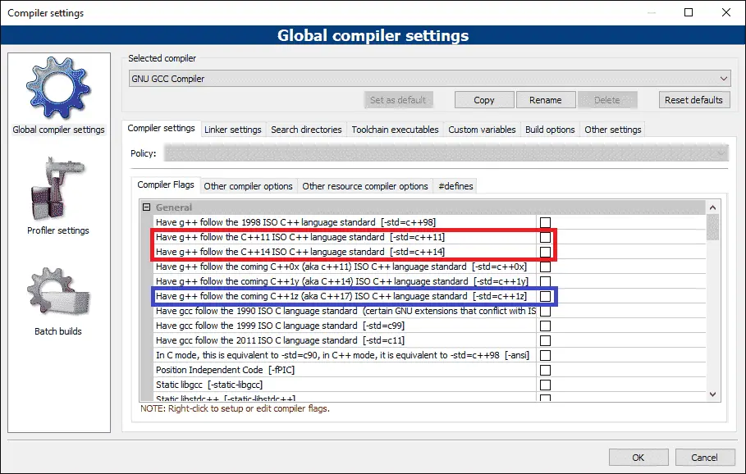Enable the -std=c++11 checkbox

545,237
